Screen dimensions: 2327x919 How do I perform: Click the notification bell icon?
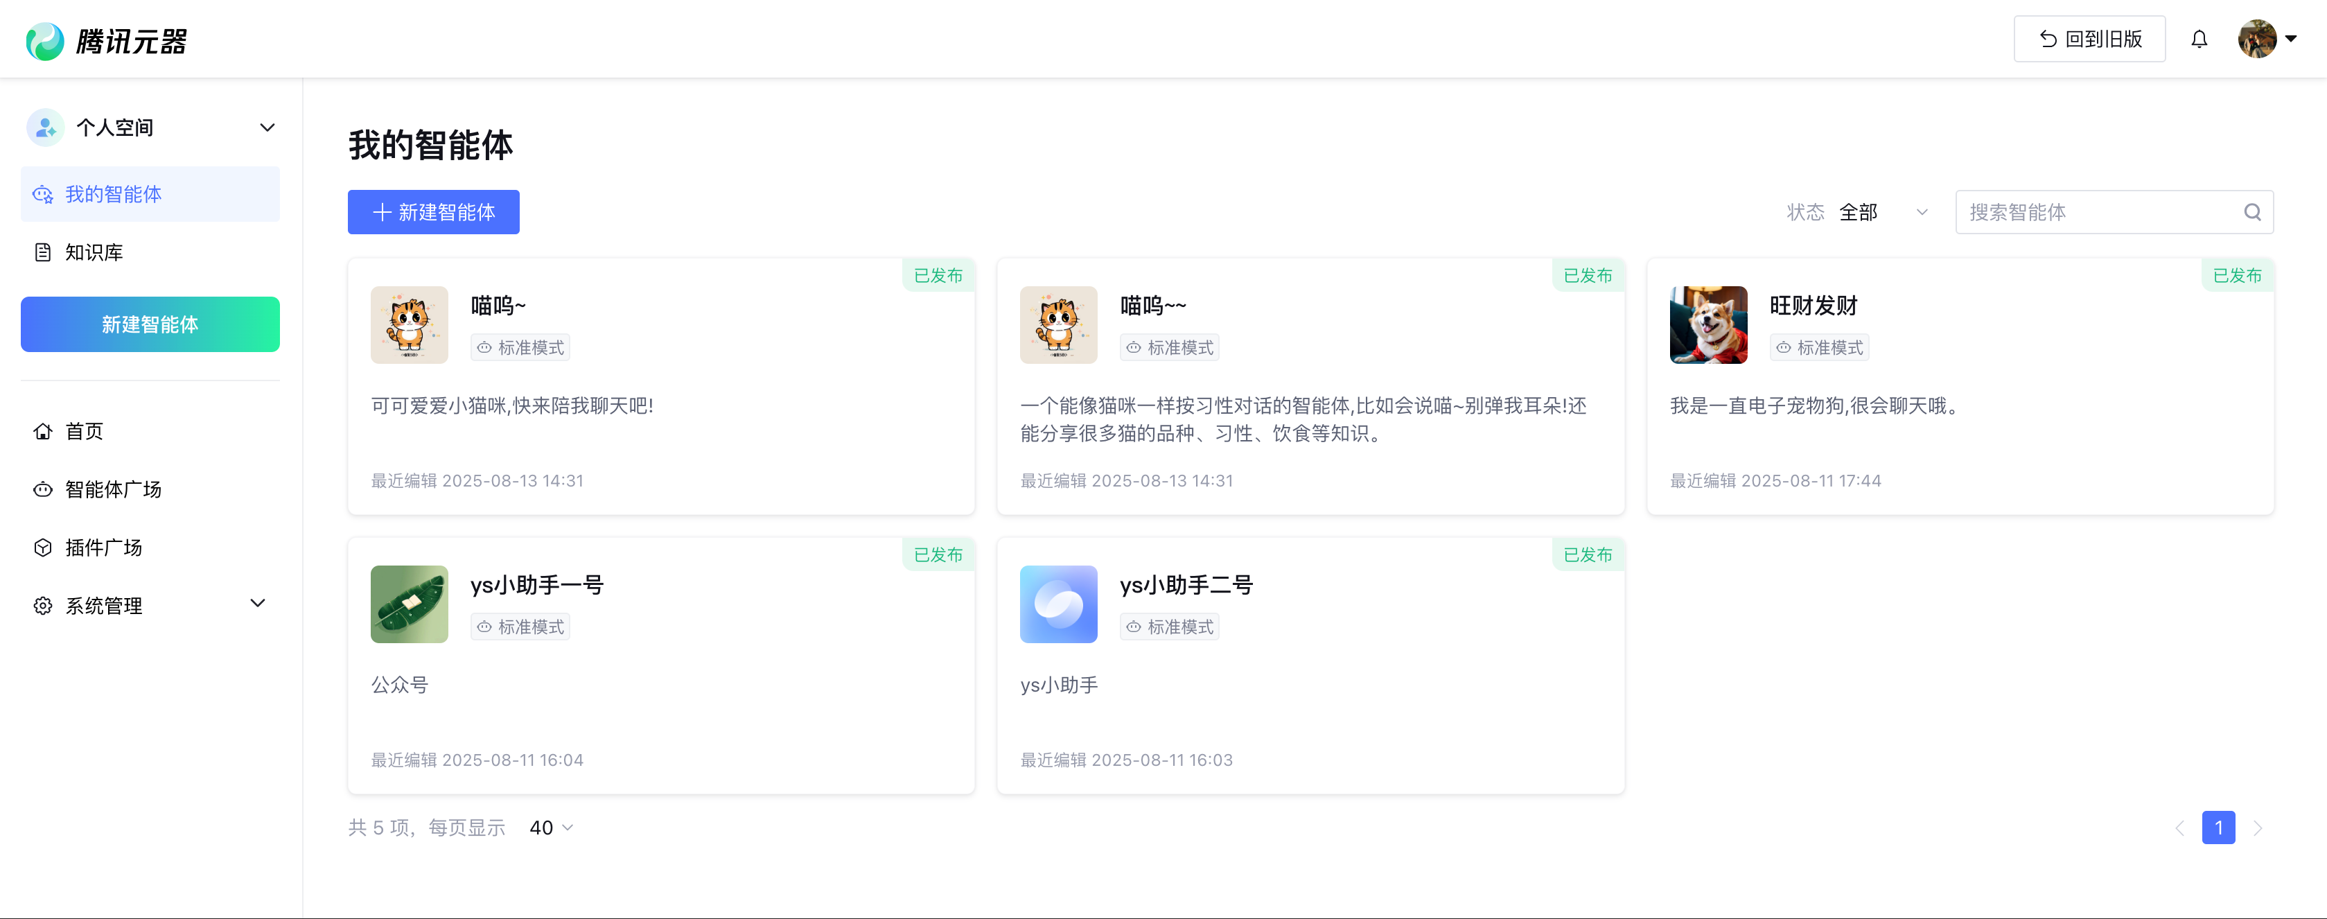2199,39
